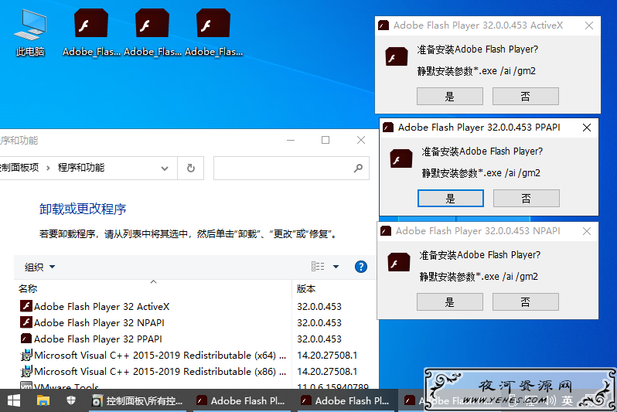Click the Flash icon in NPAPI dialog body

pos(399,262)
